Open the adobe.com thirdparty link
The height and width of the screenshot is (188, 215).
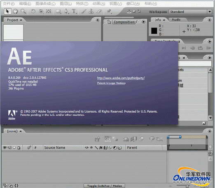point(121,78)
